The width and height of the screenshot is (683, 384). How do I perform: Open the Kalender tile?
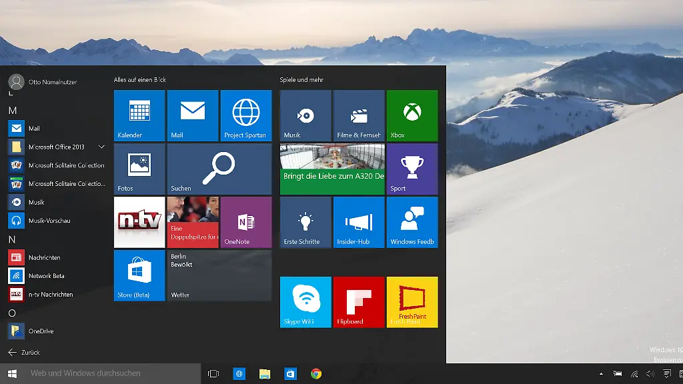coord(139,115)
